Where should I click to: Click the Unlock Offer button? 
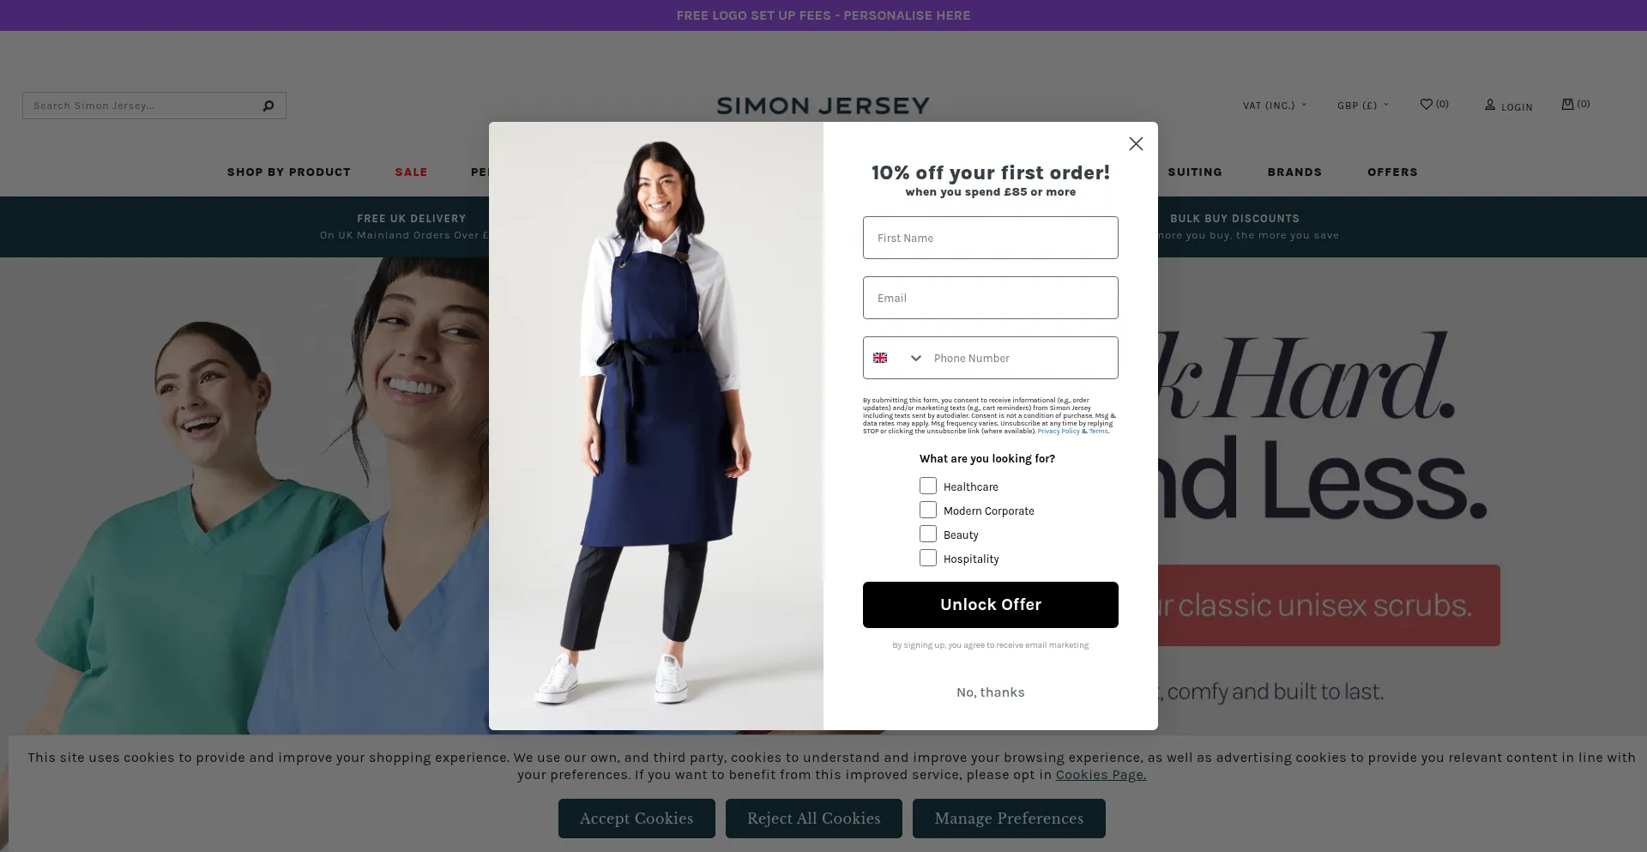pyautogui.click(x=991, y=605)
